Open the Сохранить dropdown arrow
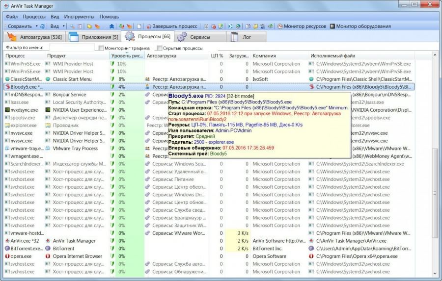This screenshot has height=281, width=442. [36, 26]
